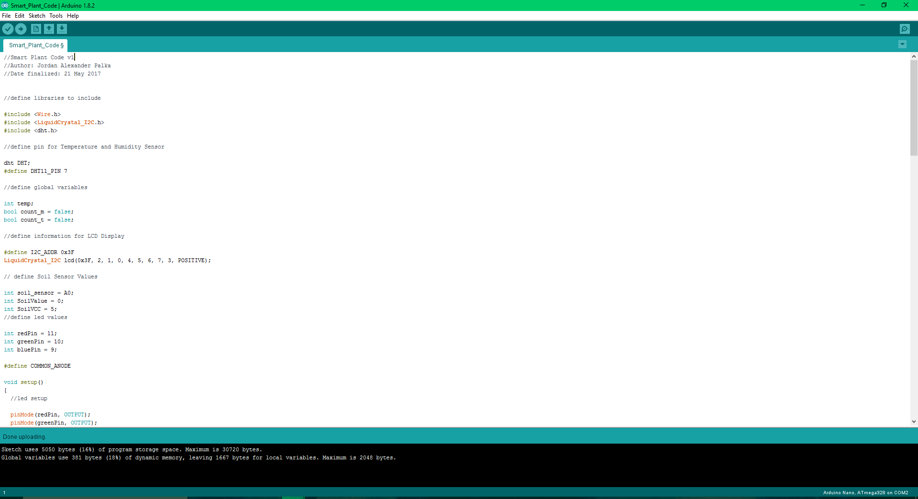Save the sketch with Save icon
Screen dimensions: 918x499
coord(62,29)
